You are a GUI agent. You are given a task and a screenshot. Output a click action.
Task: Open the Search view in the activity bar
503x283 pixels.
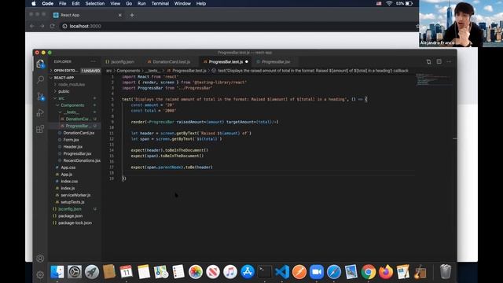(x=40, y=79)
